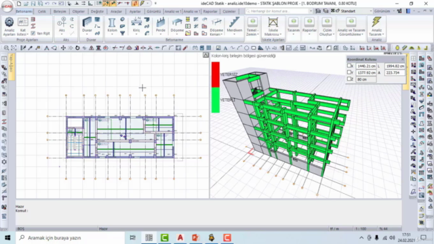Click the Z coordinate field 80 cm
This screenshot has width=434, height=244.
(366, 79)
